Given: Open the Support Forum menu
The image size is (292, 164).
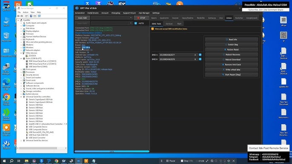Looking at the screenshot, I should [129, 13].
